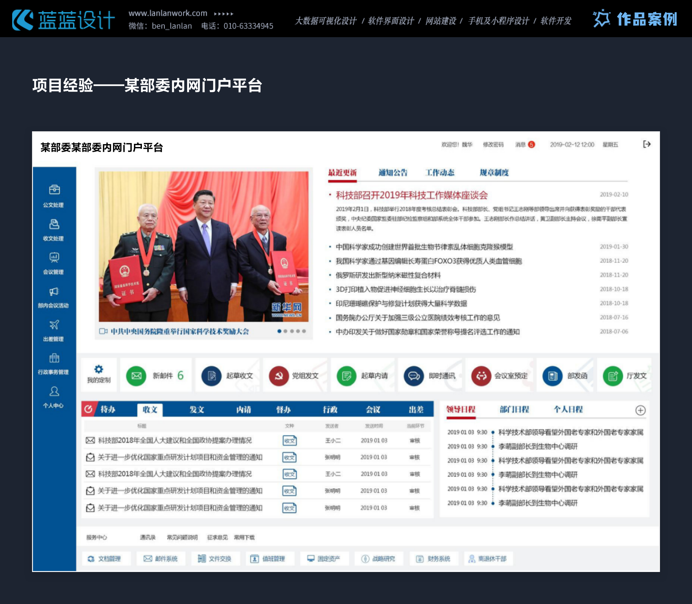Add schedule with the plus circle icon

tap(640, 410)
